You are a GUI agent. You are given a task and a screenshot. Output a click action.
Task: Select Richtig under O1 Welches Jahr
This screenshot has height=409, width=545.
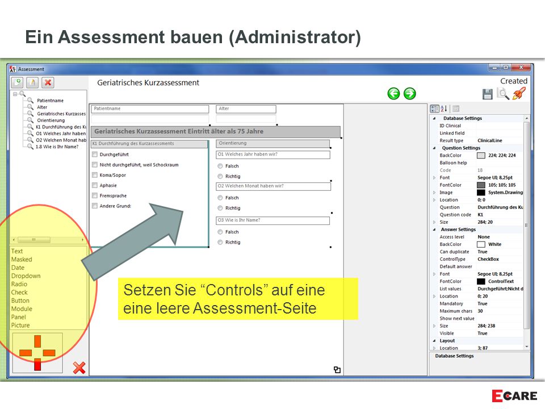coord(220,176)
